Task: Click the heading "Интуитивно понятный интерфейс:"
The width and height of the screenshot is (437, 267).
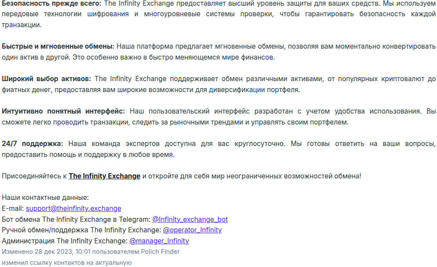Action: [63, 111]
